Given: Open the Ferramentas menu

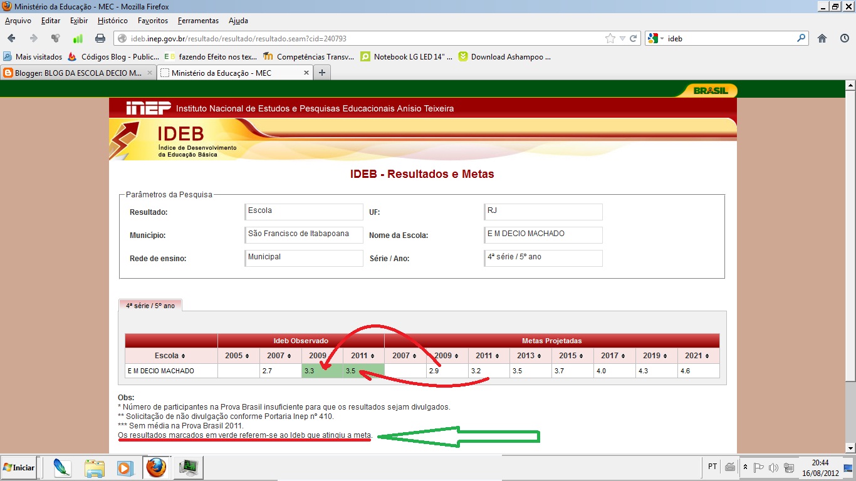Looking at the screenshot, I should [x=198, y=21].
